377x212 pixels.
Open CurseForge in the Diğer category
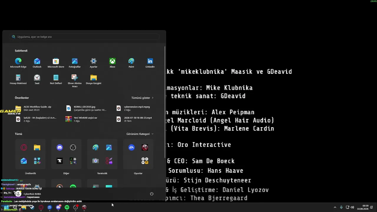coord(60,161)
